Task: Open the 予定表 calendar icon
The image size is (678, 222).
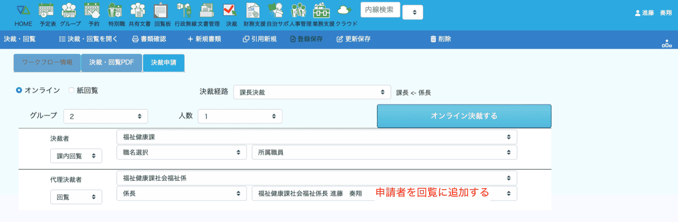Action: point(47,11)
